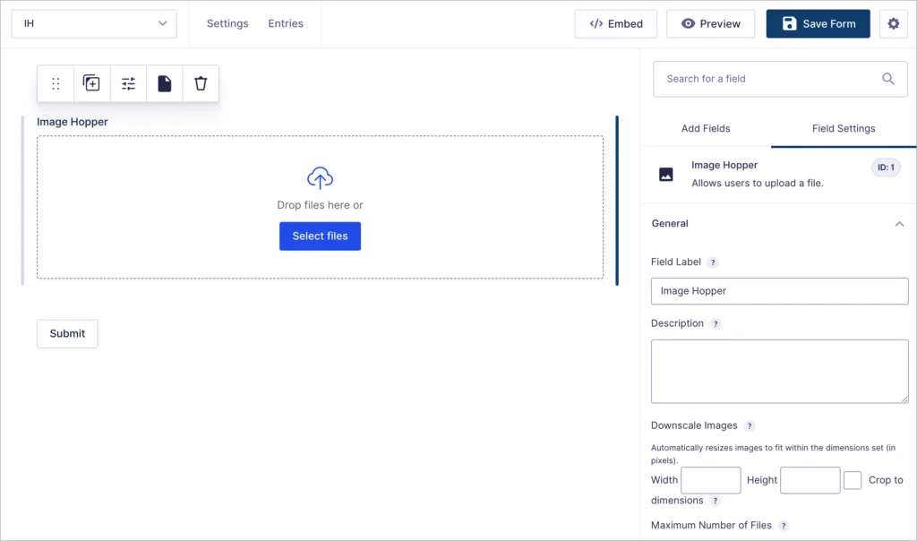
Task: Click the document icon in the field toolbar
Action: [164, 82]
